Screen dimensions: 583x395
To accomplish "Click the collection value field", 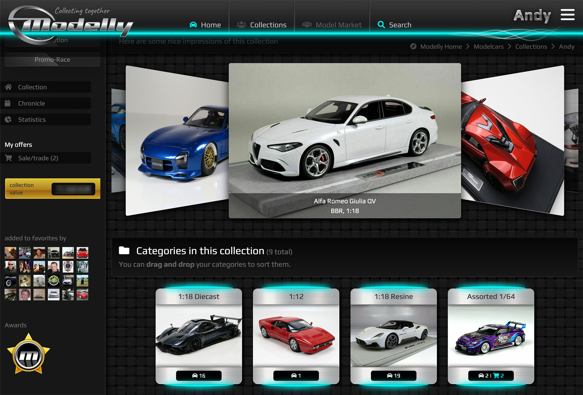I will (73, 189).
